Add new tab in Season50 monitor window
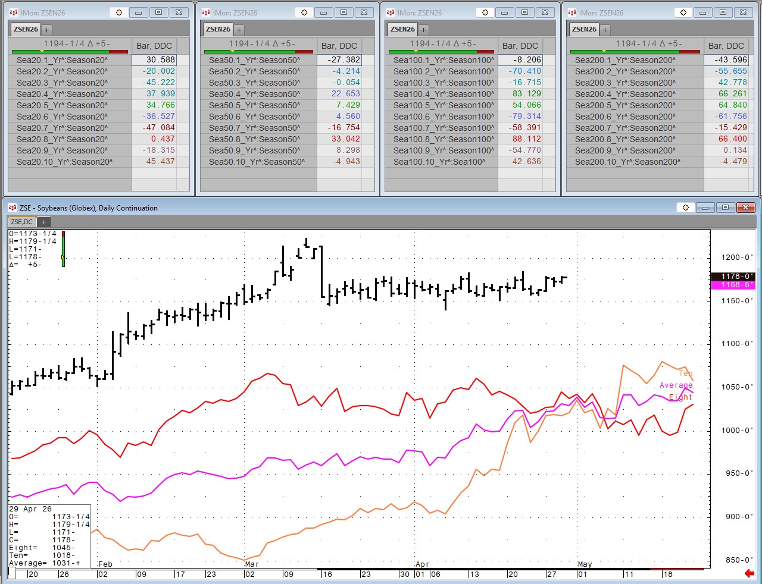The width and height of the screenshot is (762, 584). click(239, 29)
